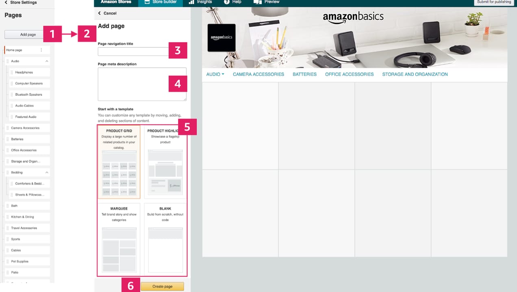Image resolution: width=517 pixels, height=292 pixels.
Task: Select the Featured Audio page
Action: 29,117
